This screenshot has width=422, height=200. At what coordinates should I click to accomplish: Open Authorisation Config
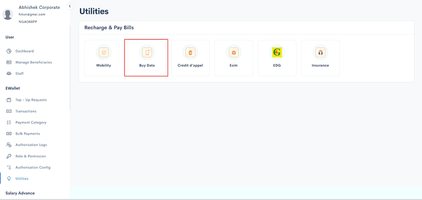tap(33, 168)
